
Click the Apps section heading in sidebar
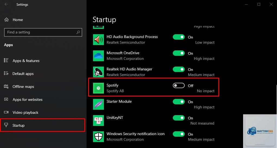click(8, 45)
